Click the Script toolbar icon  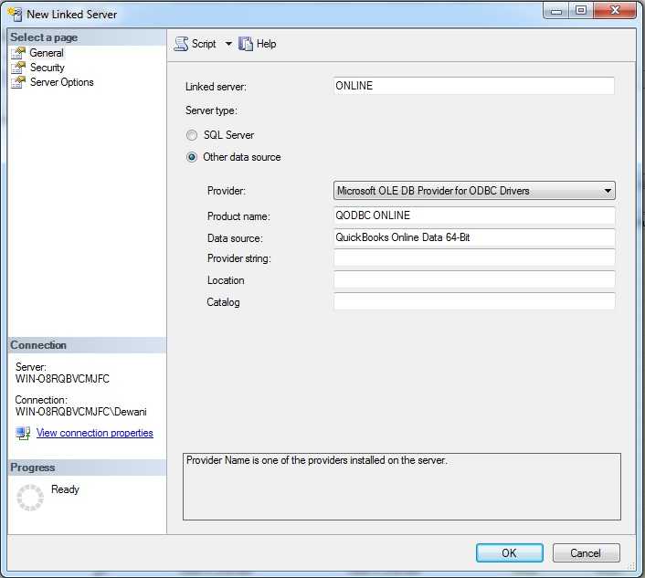(181, 44)
